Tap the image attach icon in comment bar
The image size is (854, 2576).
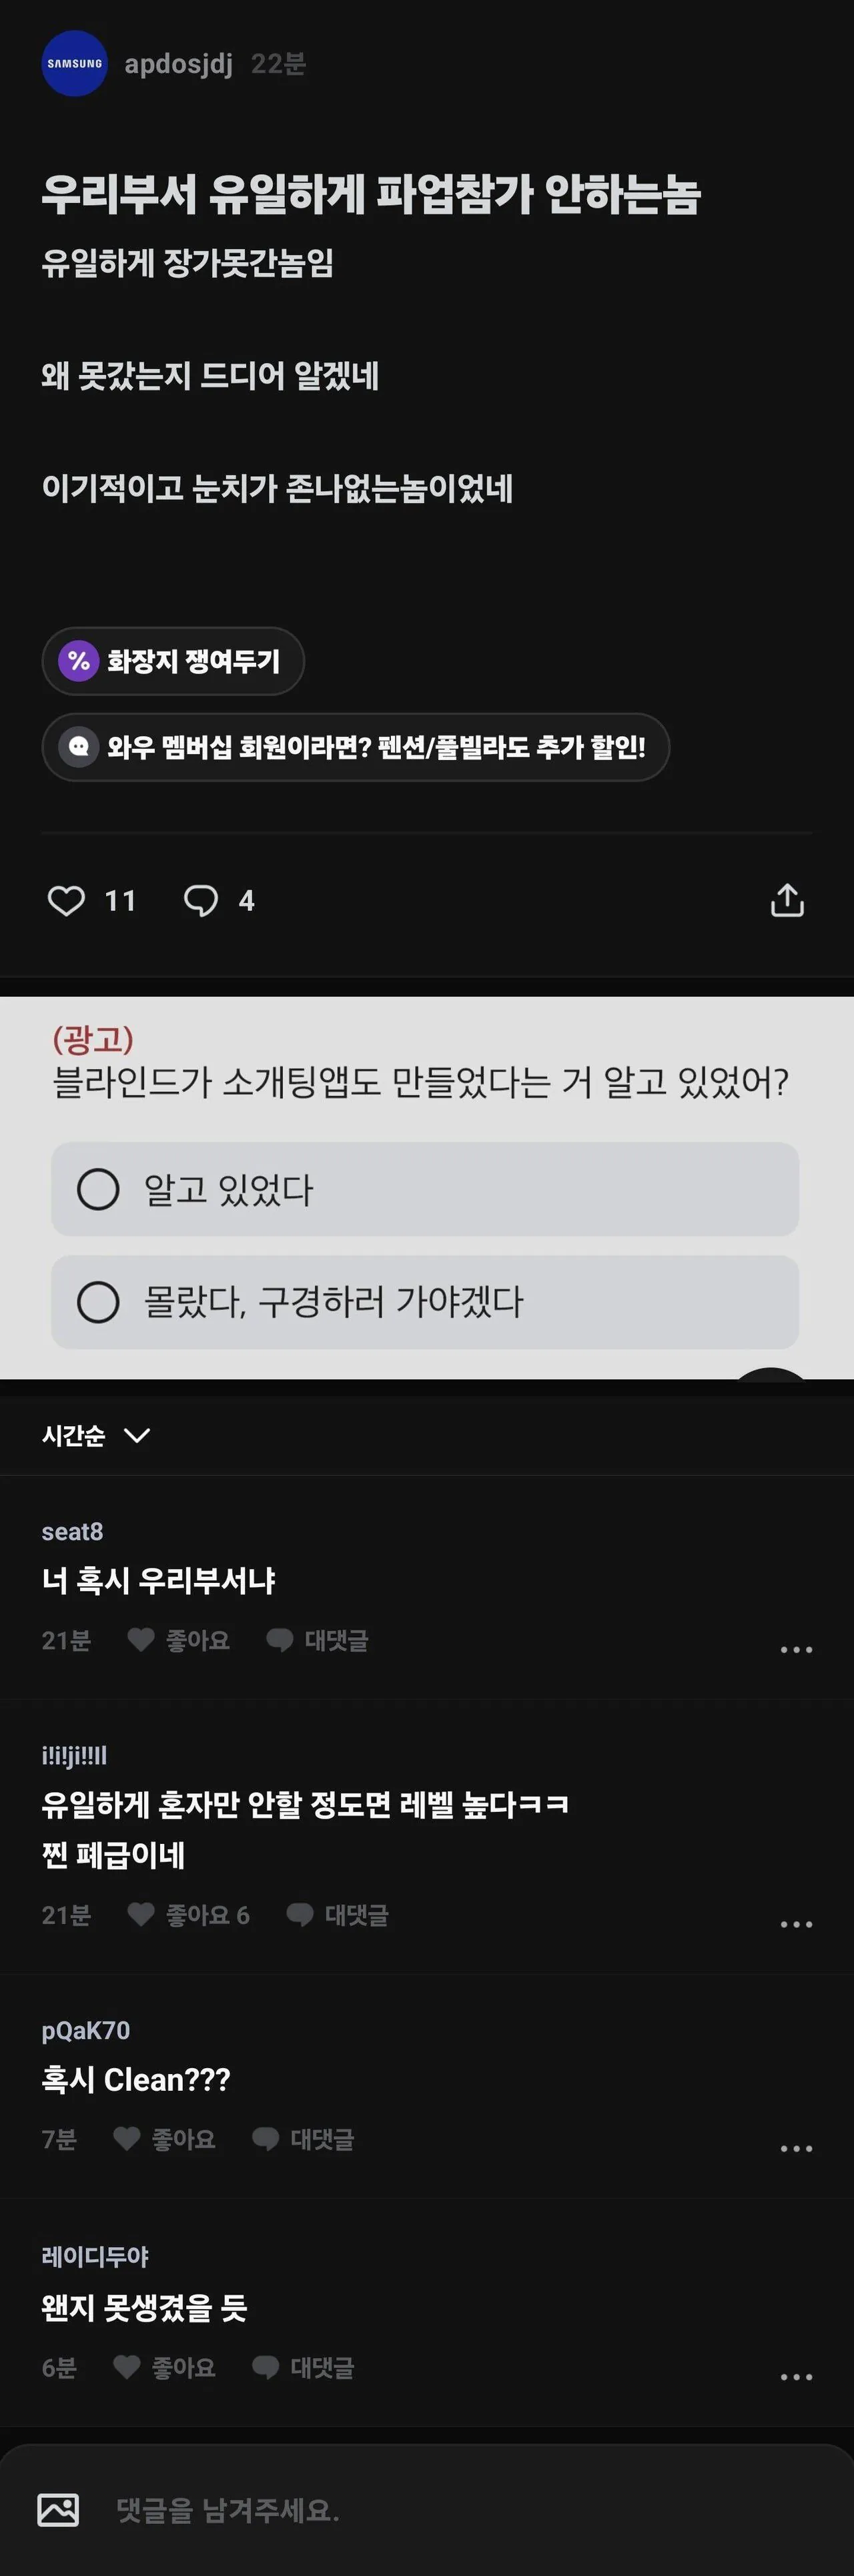click(x=58, y=2510)
